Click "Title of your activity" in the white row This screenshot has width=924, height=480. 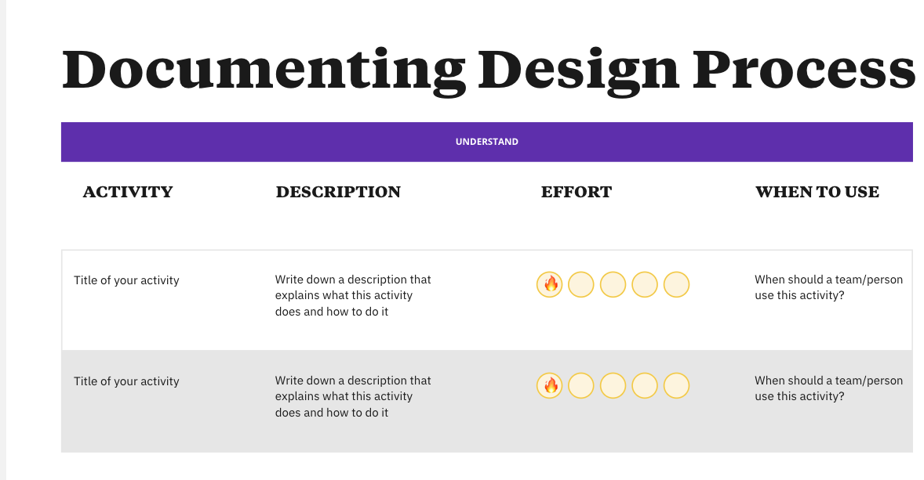(126, 280)
